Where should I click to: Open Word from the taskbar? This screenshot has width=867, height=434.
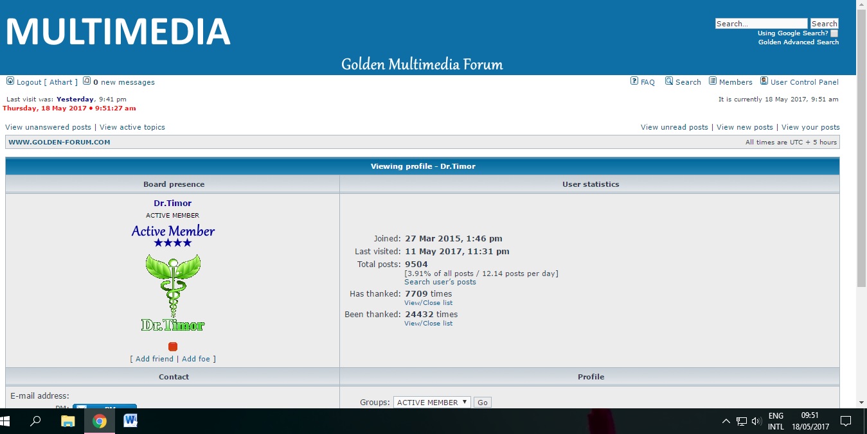coord(130,421)
